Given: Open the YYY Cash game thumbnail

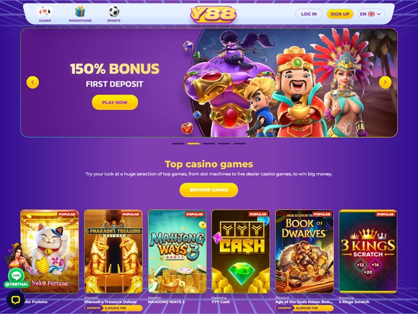Looking at the screenshot, I should point(241,251).
